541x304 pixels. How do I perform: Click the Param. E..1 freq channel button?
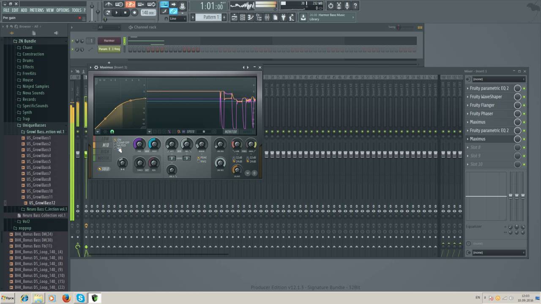click(109, 49)
